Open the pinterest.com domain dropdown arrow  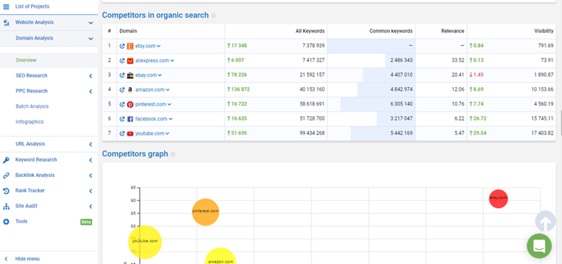tap(169, 105)
